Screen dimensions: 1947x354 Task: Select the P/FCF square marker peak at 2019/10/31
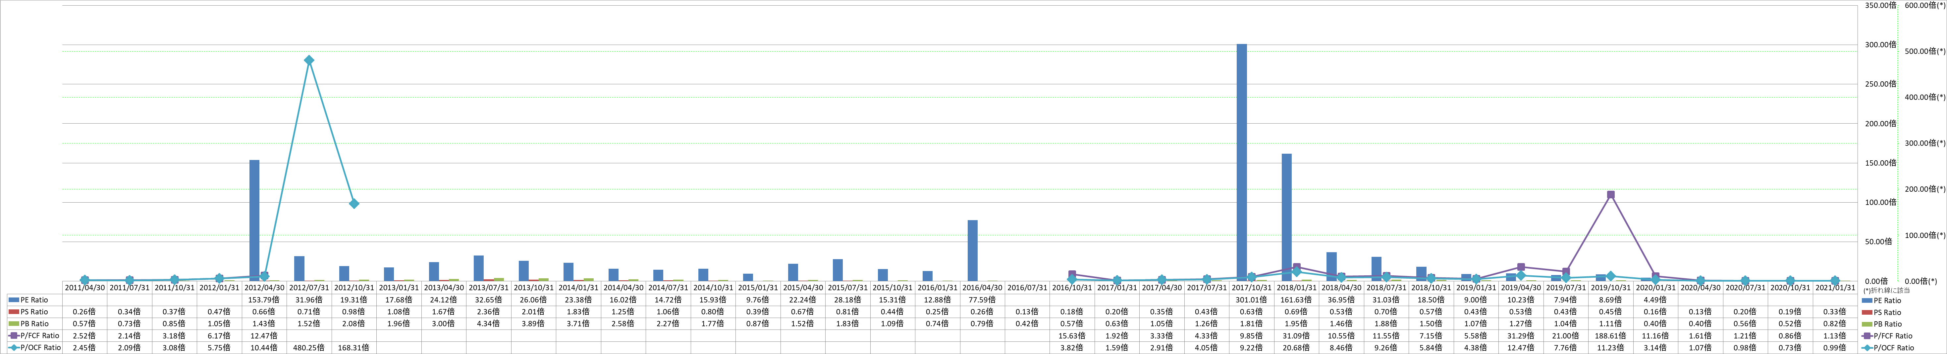coord(1611,195)
